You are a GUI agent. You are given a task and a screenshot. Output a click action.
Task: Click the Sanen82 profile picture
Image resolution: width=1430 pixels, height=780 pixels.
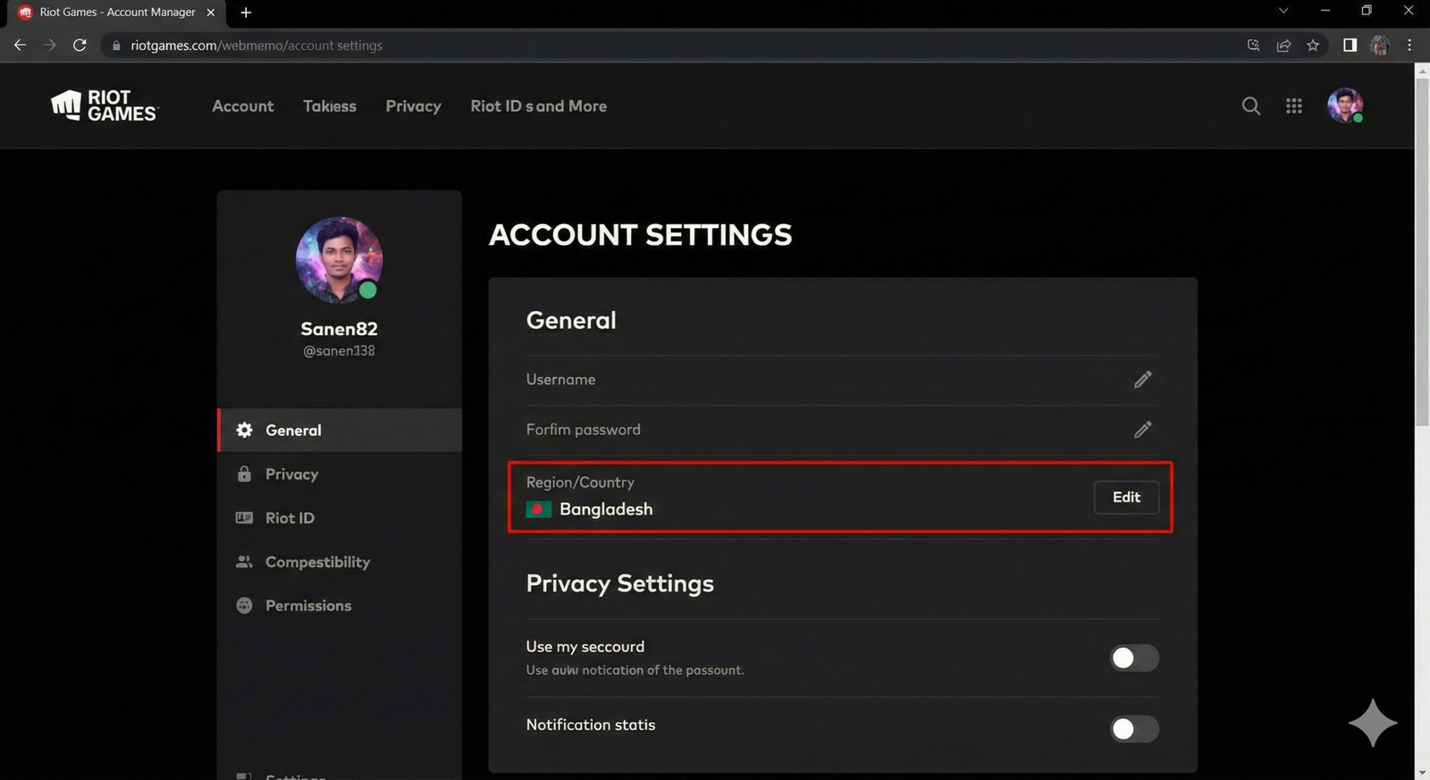(x=339, y=260)
